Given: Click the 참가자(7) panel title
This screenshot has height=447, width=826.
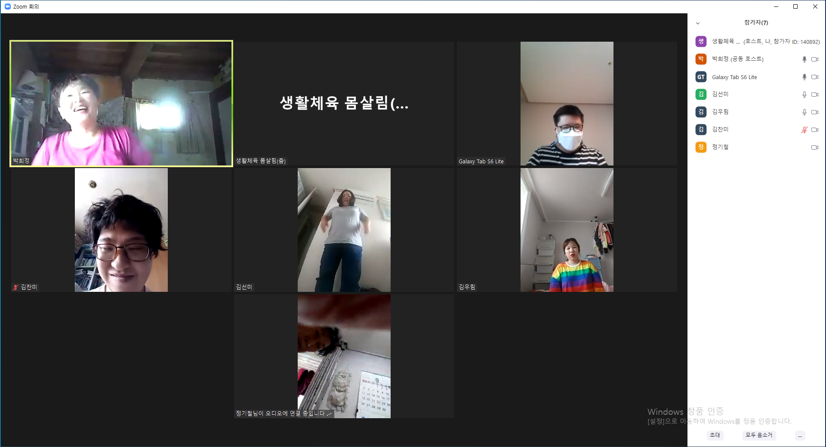Looking at the screenshot, I should click(x=756, y=23).
